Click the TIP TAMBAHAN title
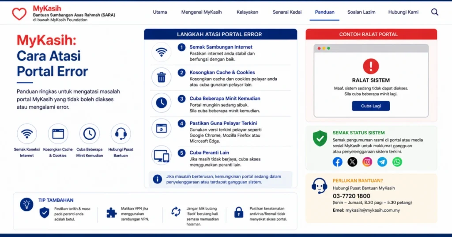452x237 pixels. tap(56, 200)
